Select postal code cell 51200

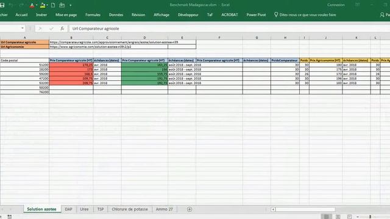tap(24, 65)
